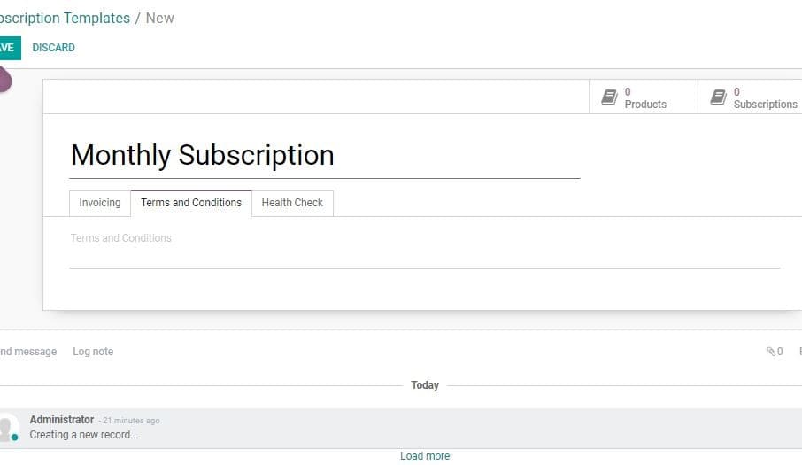This screenshot has width=802, height=465.
Task: Go back to Subscription Templates breadcrumb
Action: pyautogui.click(x=65, y=18)
